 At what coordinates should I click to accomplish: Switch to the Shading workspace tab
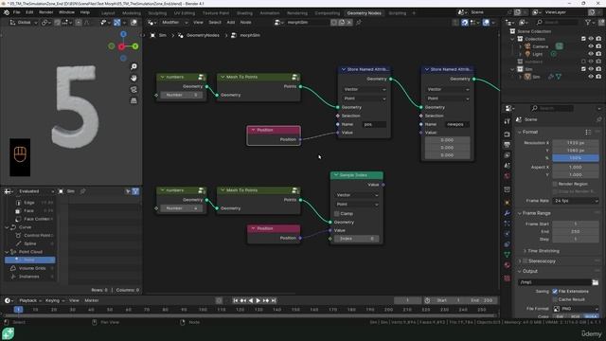coord(244,13)
